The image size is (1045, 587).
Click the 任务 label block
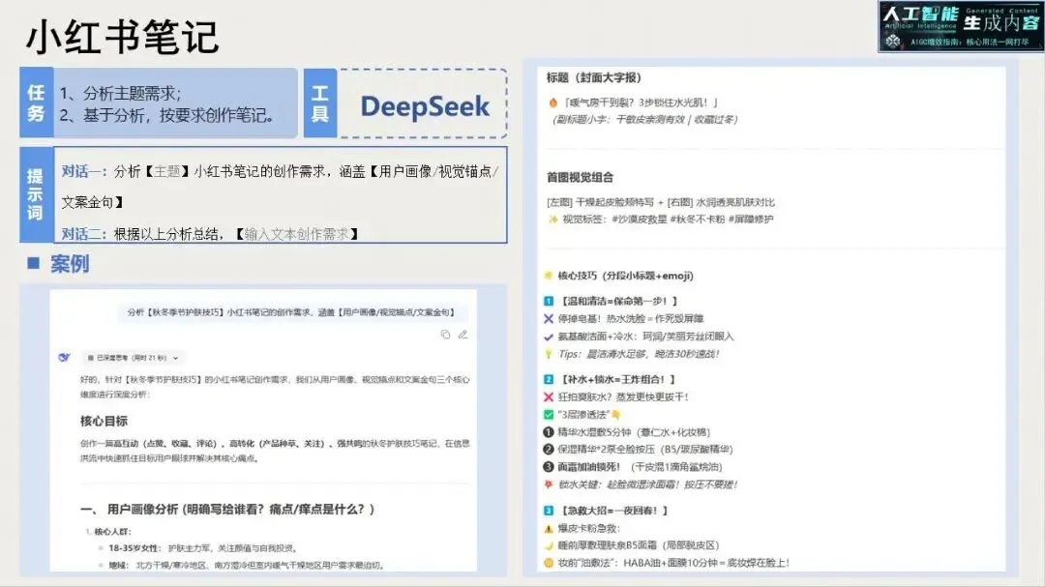click(36, 103)
